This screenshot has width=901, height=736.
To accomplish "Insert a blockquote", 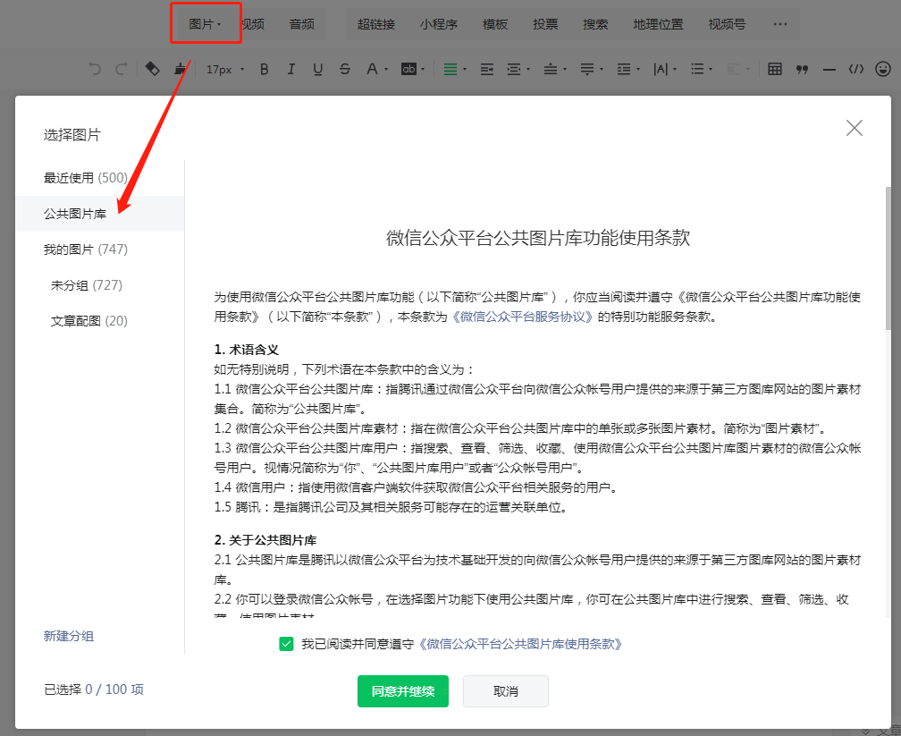I will click(802, 69).
